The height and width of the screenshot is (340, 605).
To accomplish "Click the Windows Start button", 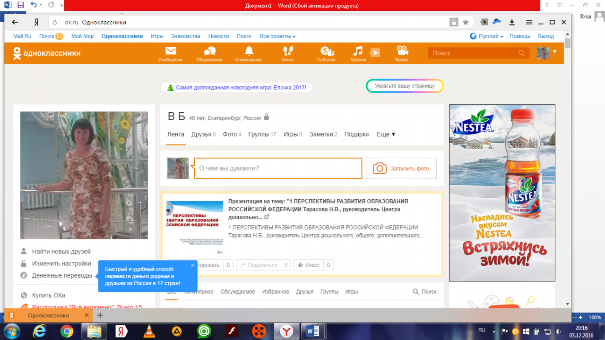I will pos(11,331).
